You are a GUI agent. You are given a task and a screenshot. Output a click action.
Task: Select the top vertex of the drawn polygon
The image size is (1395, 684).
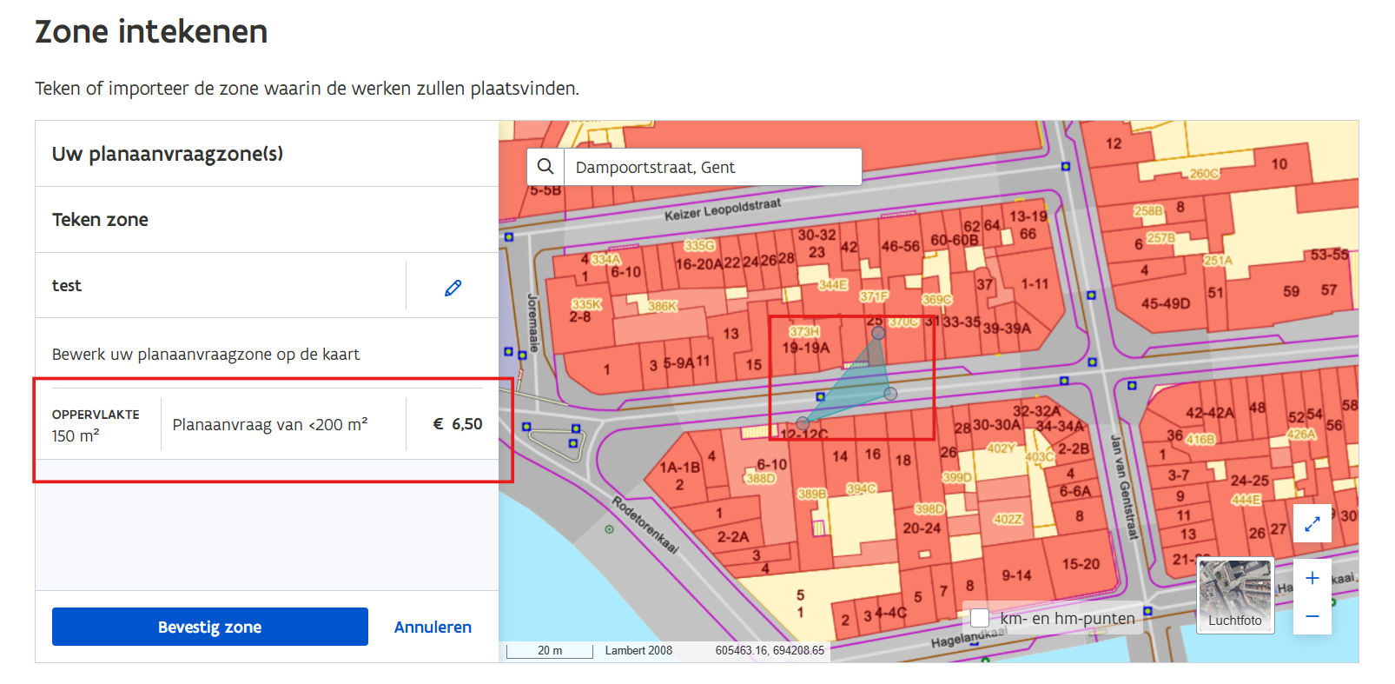[878, 333]
